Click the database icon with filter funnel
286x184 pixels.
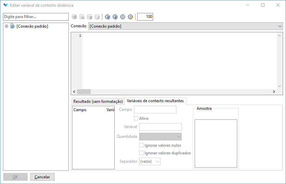pos(90,17)
